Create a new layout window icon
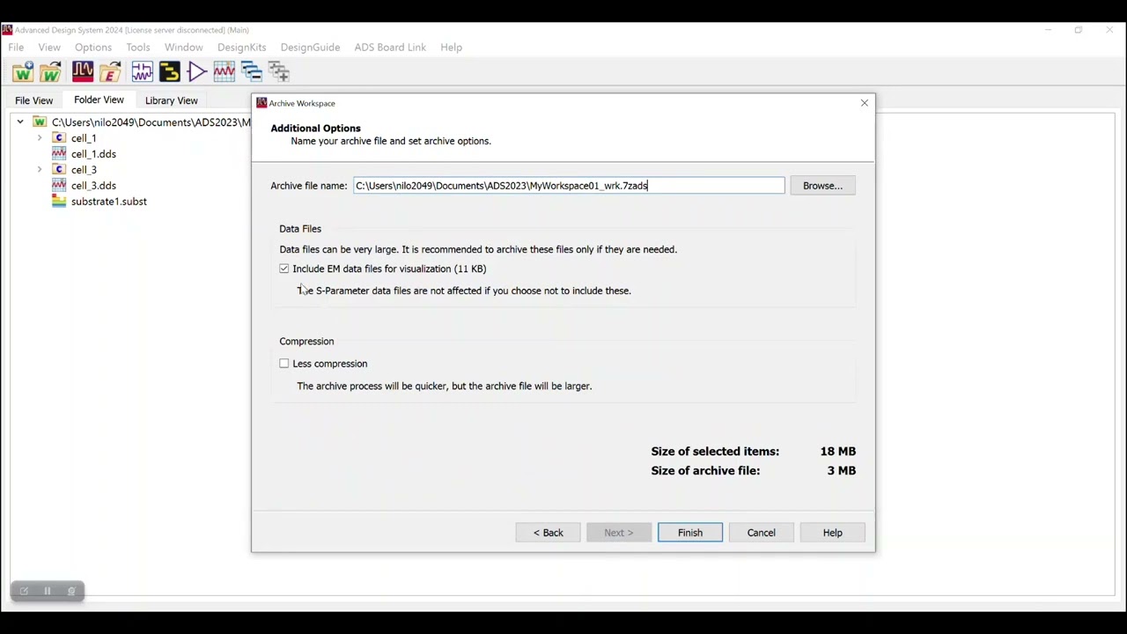 pos(170,72)
